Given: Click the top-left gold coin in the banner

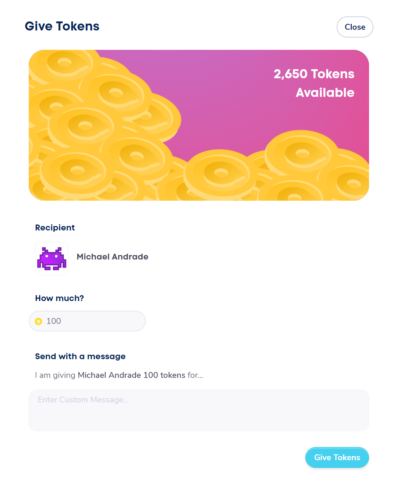Looking at the screenshot, I should coord(64,63).
